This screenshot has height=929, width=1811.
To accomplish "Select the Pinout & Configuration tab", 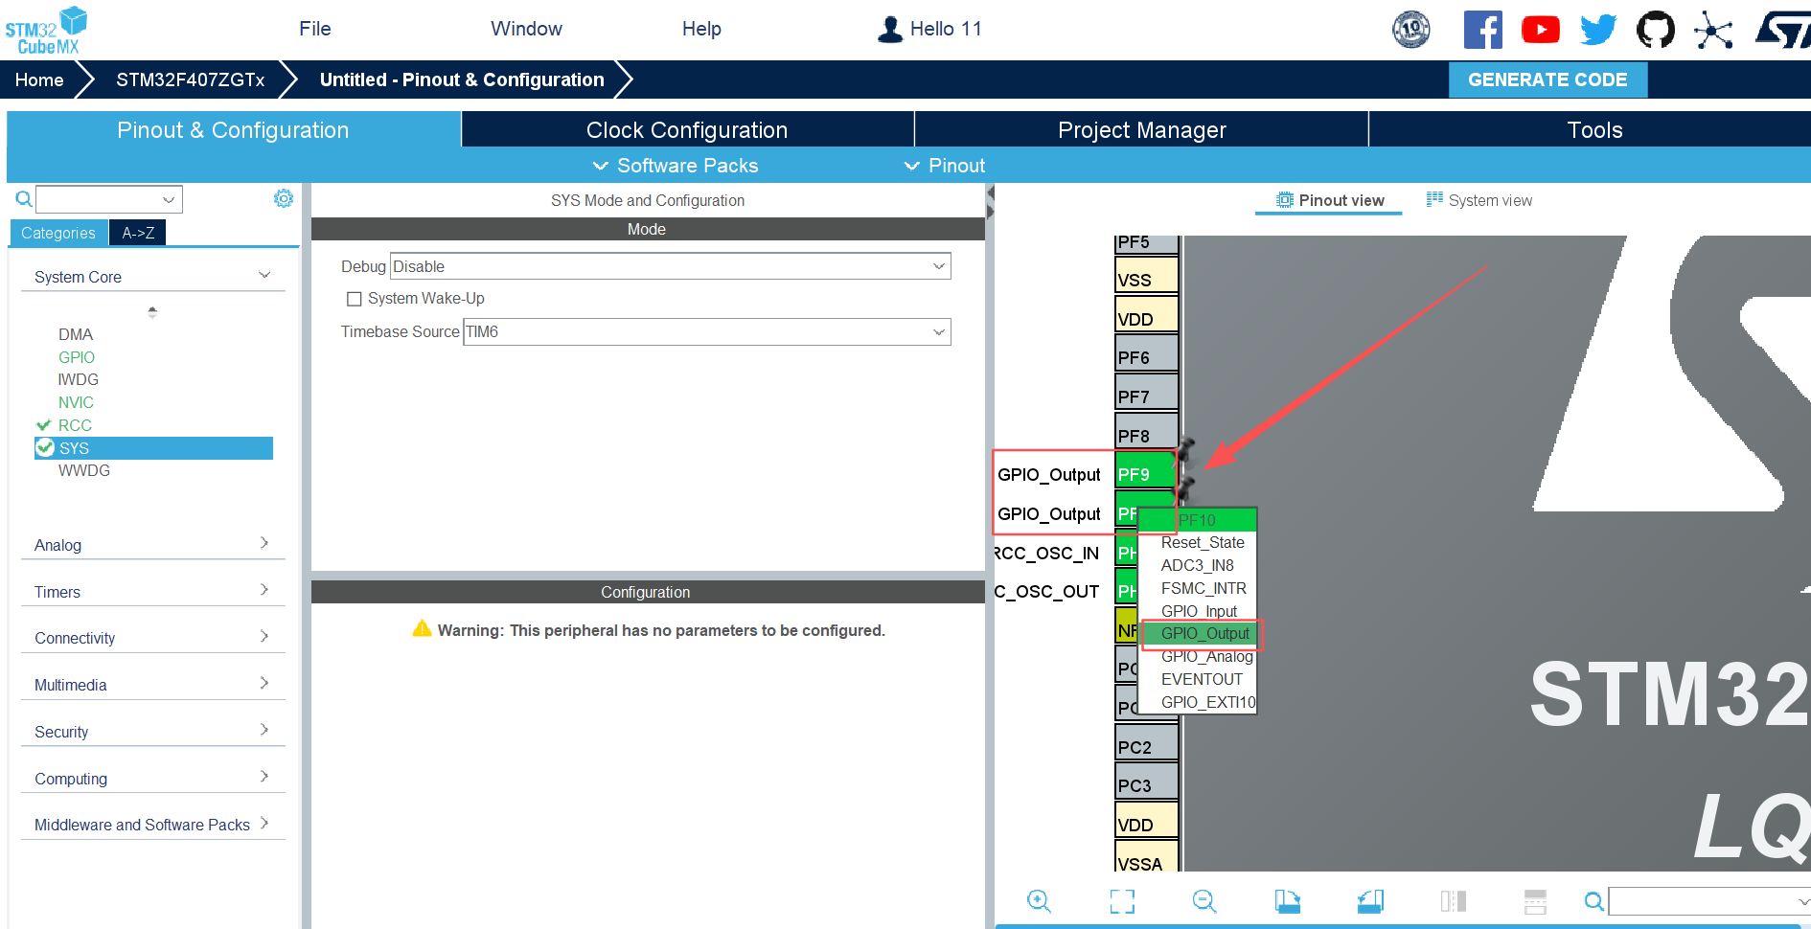I will click(233, 130).
